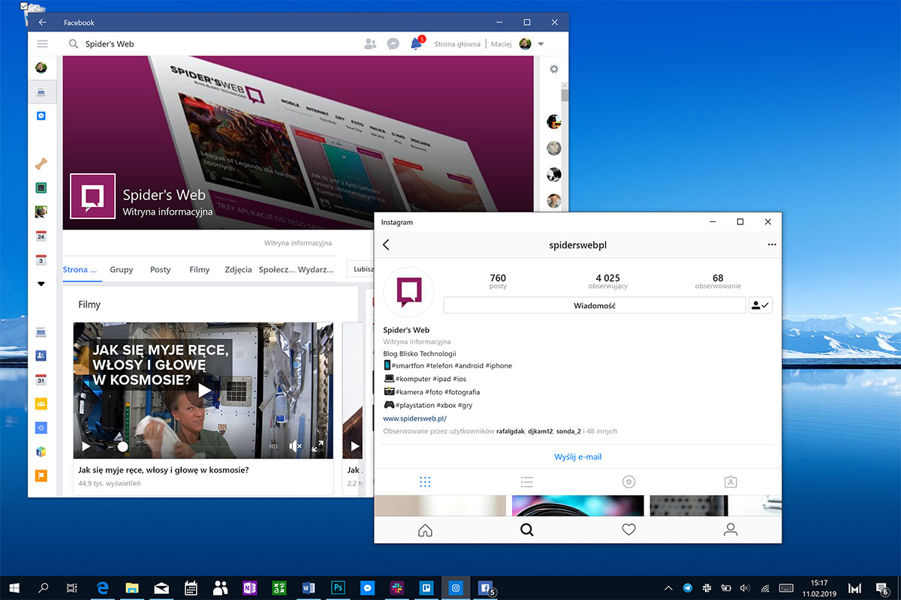
Task: Open Task View on taskbar
Action: click(71, 589)
